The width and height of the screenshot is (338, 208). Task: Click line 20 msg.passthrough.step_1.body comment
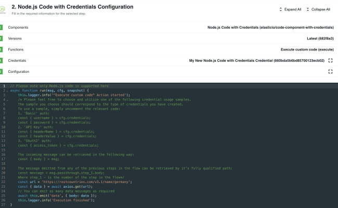tap(61, 173)
